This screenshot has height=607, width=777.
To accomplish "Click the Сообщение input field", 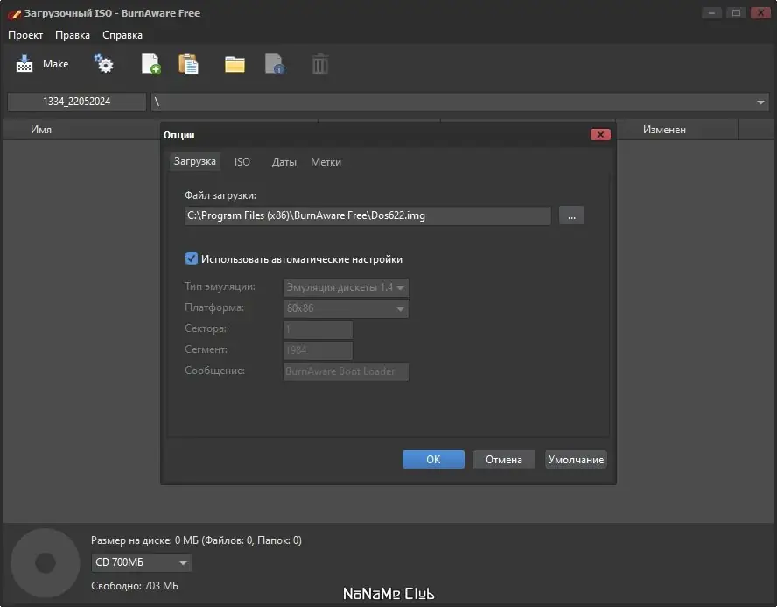I will (346, 371).
